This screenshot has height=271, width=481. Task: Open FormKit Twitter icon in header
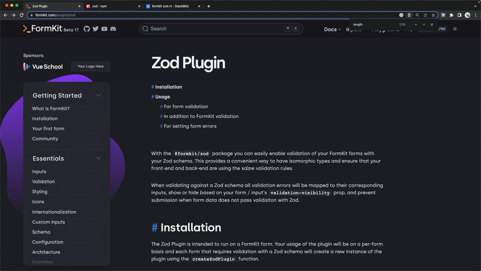[x=95, y=29]
